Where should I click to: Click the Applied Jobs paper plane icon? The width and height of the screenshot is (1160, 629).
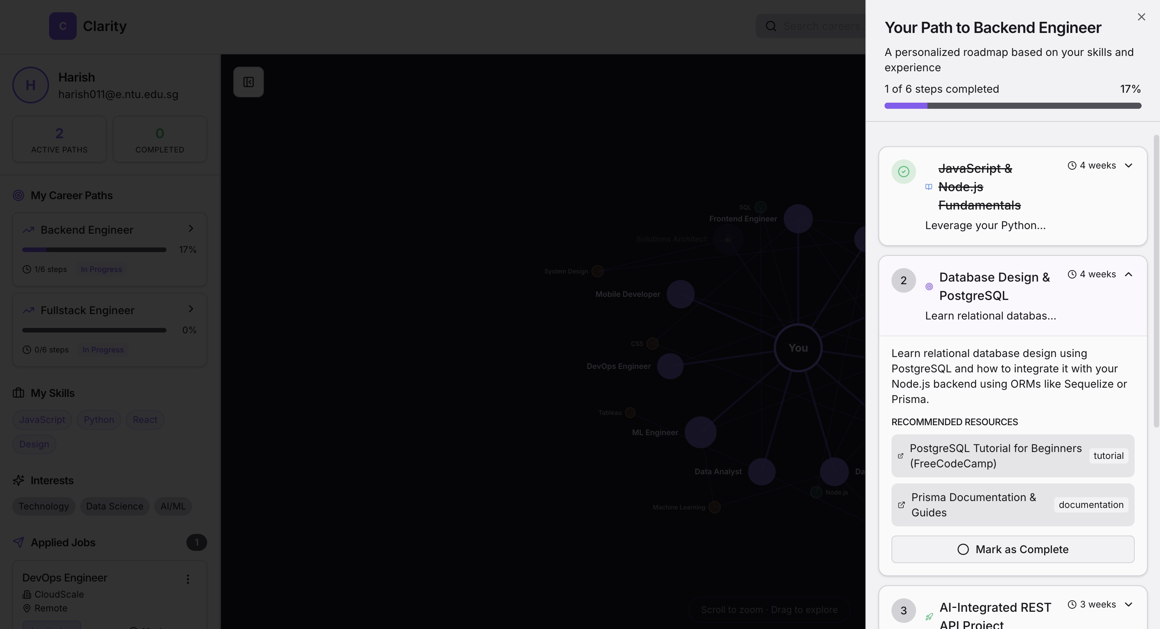tap(18, 542)
